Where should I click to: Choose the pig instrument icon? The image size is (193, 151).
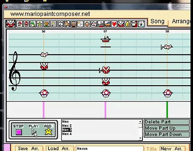pyautogui.click(x=74, y=24)
